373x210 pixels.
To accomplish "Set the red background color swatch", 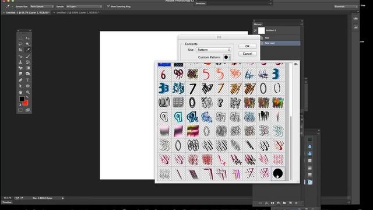I will pyautogui.click(x=26, y=103).
